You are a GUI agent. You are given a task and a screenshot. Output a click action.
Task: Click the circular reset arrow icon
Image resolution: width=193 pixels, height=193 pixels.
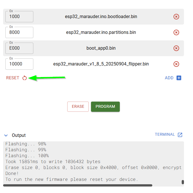(25, 78)
